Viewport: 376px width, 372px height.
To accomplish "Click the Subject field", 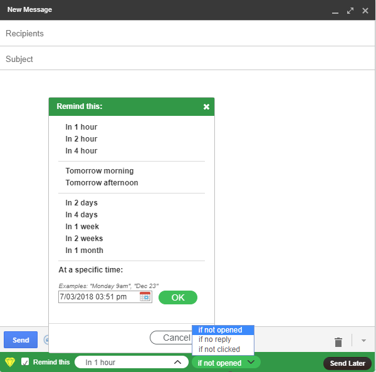I will [x=187, y=59].
